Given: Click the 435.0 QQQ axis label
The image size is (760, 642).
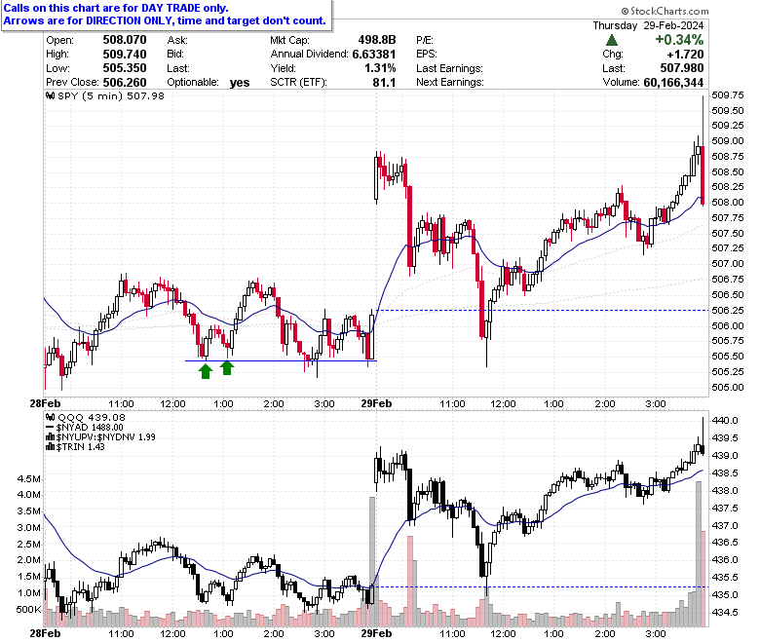Looking at the screenshot, I should [x=725, y=595].
